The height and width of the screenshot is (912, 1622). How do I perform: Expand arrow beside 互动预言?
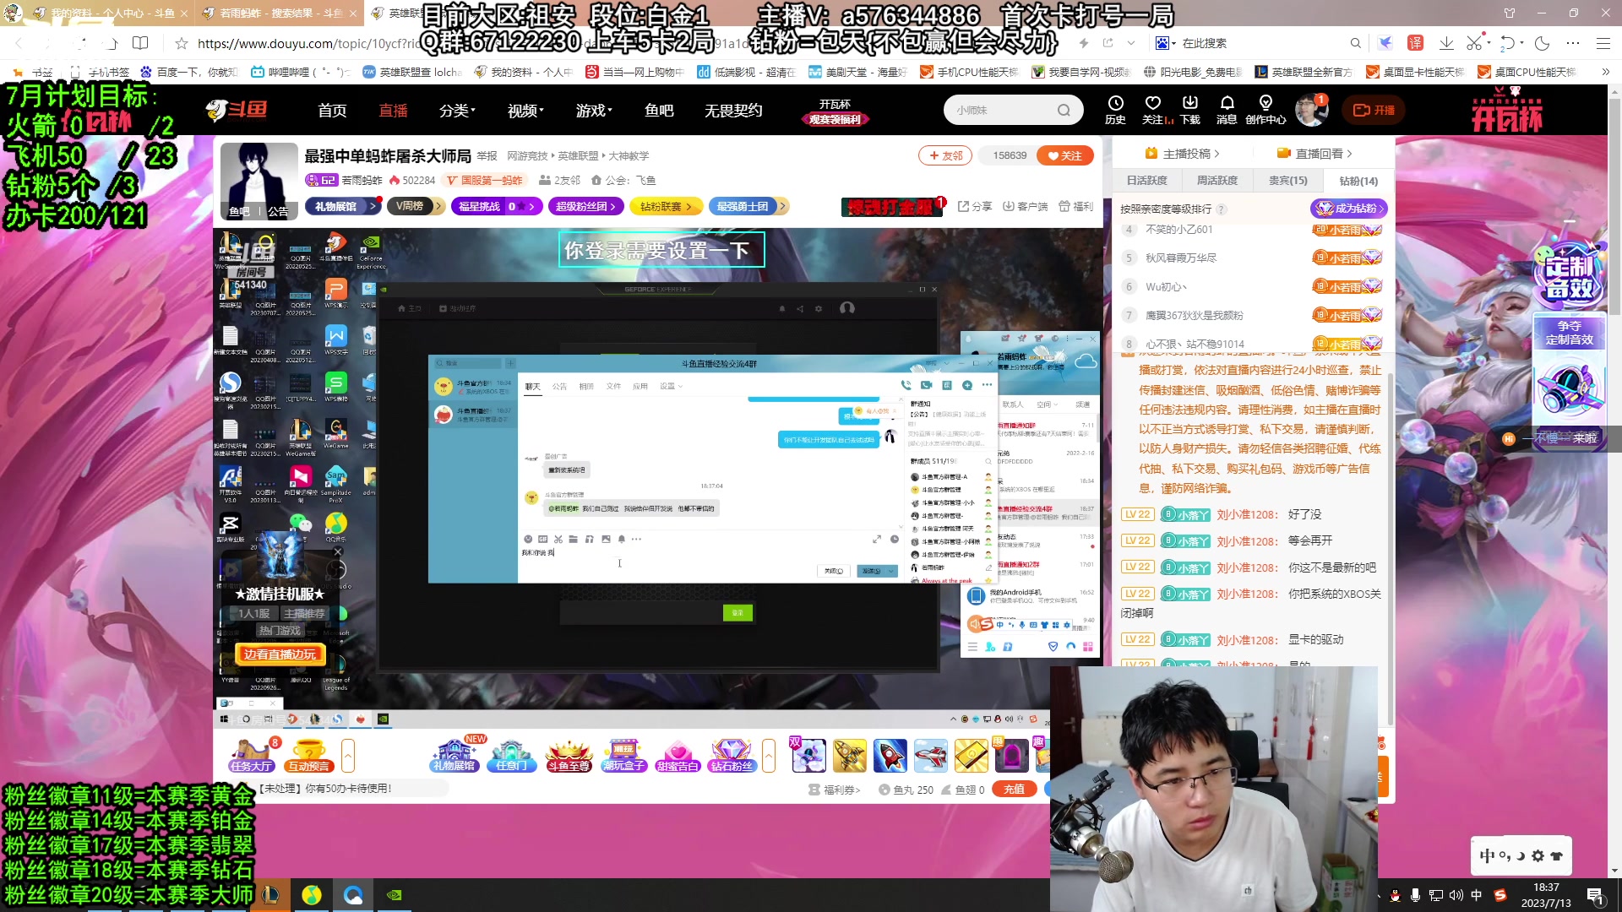pyautogui.click(x=347, y=755)
